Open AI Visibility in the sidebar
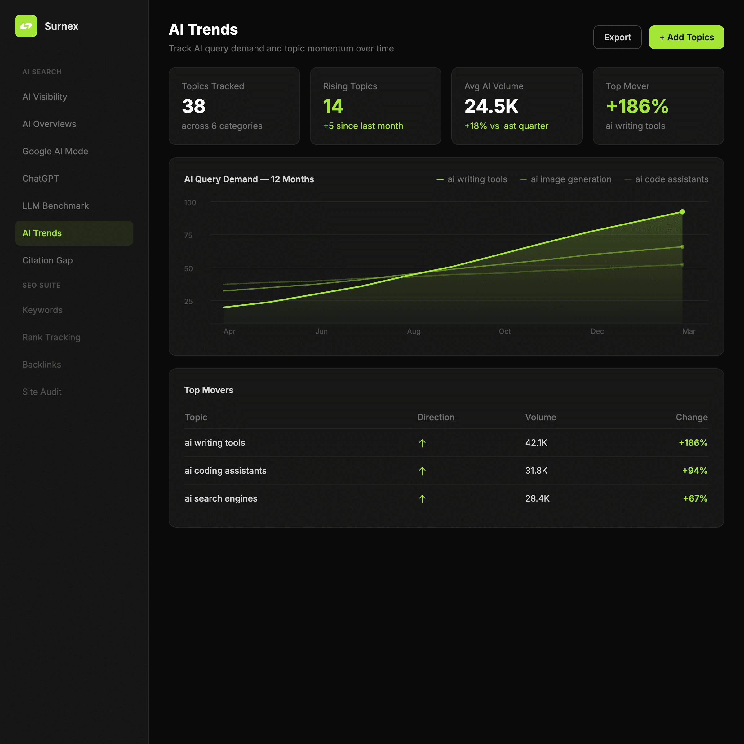 [45, 97]
